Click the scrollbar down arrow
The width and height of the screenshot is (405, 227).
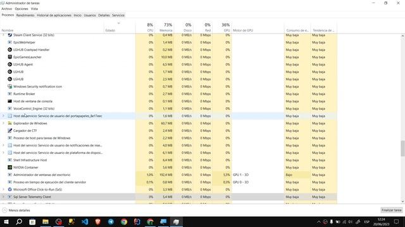[402, 202]
